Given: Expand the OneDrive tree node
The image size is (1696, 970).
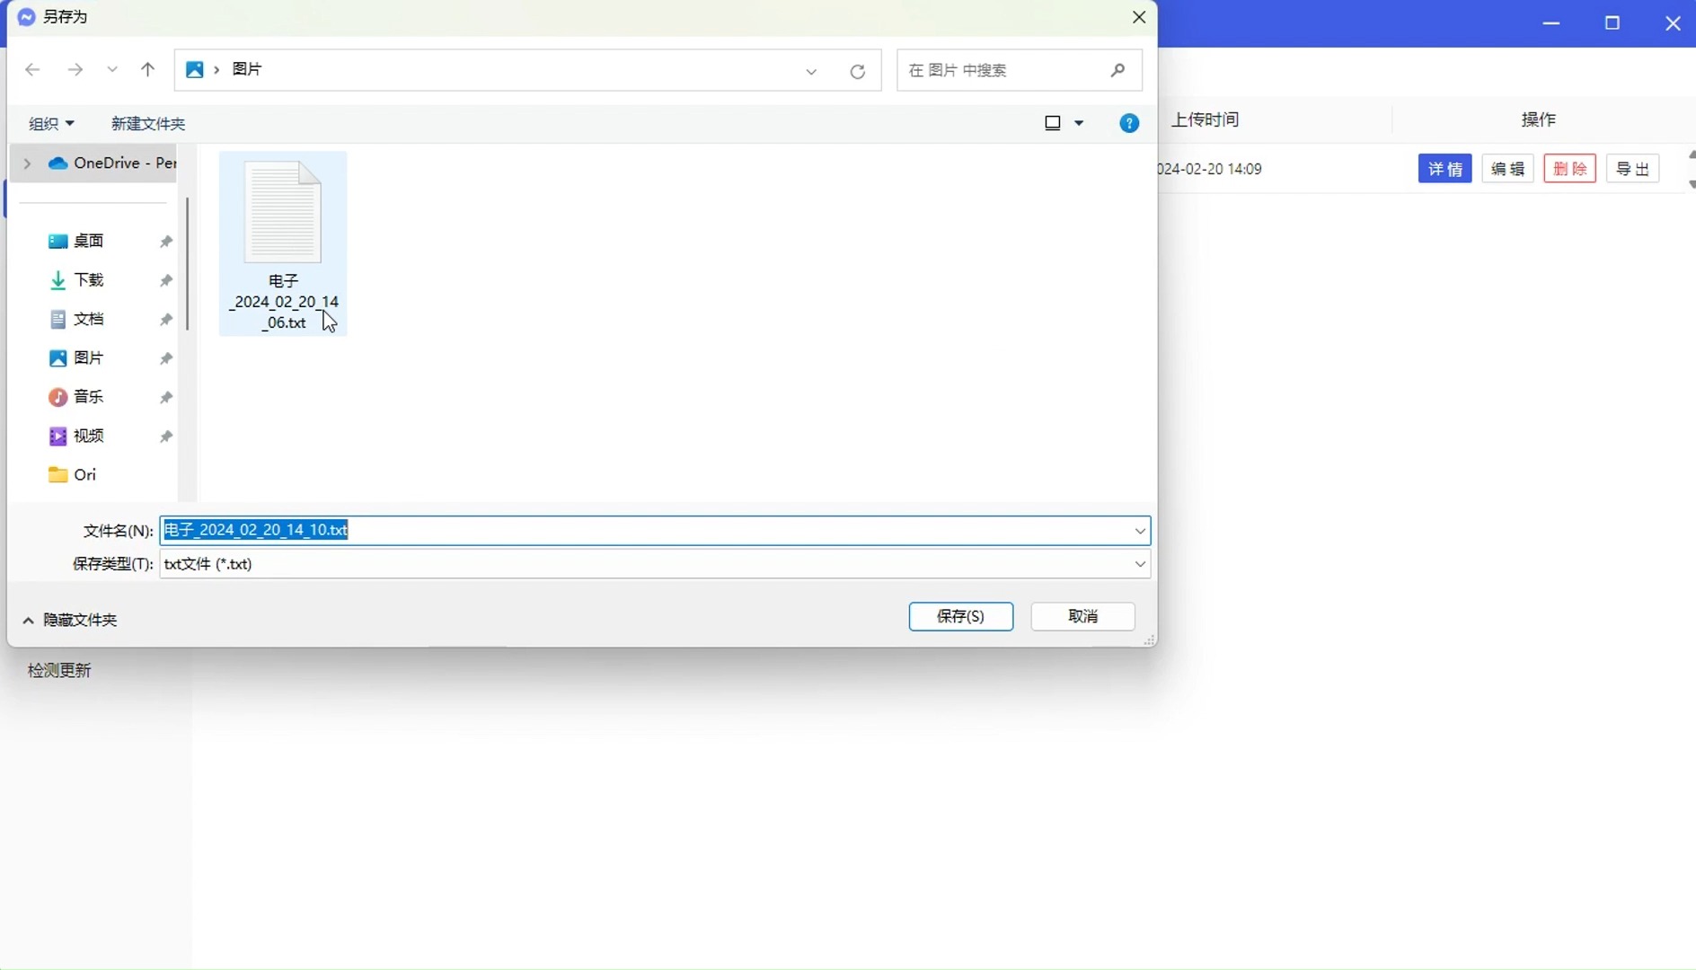Looking at the screenshot, I should pyautogui.click(x=27, y=163).
